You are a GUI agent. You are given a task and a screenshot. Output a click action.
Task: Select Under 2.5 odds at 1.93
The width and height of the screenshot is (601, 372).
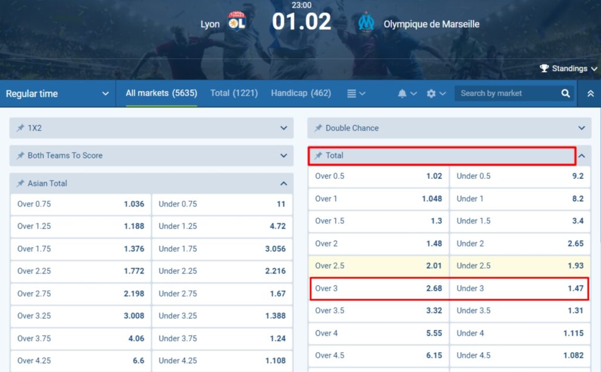[520, 266]
